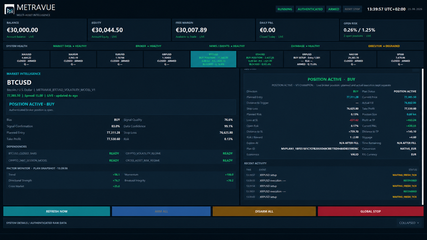This screenshot has height=240, width=427.
Task: Click the Metravue logo icon
Action: click(9, 9)
